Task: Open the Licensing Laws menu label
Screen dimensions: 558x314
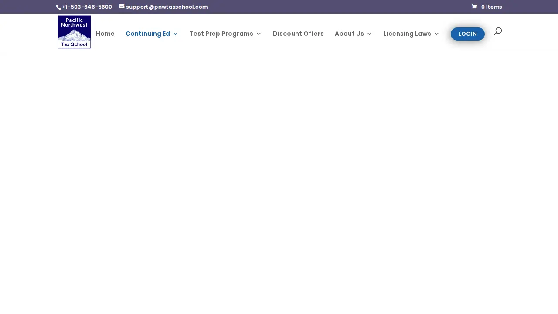Action: click(407, 34)
